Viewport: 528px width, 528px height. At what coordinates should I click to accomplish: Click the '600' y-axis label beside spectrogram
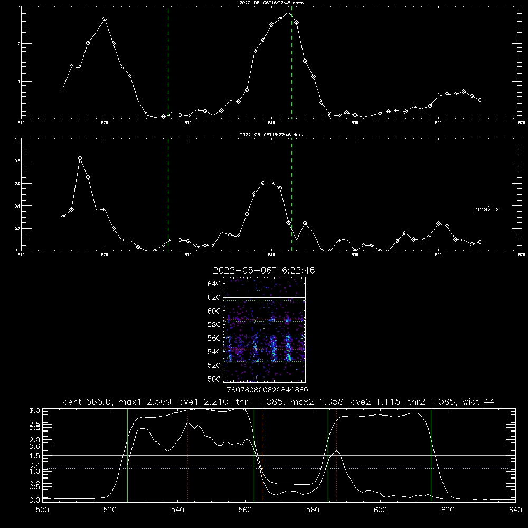(214, 311)
